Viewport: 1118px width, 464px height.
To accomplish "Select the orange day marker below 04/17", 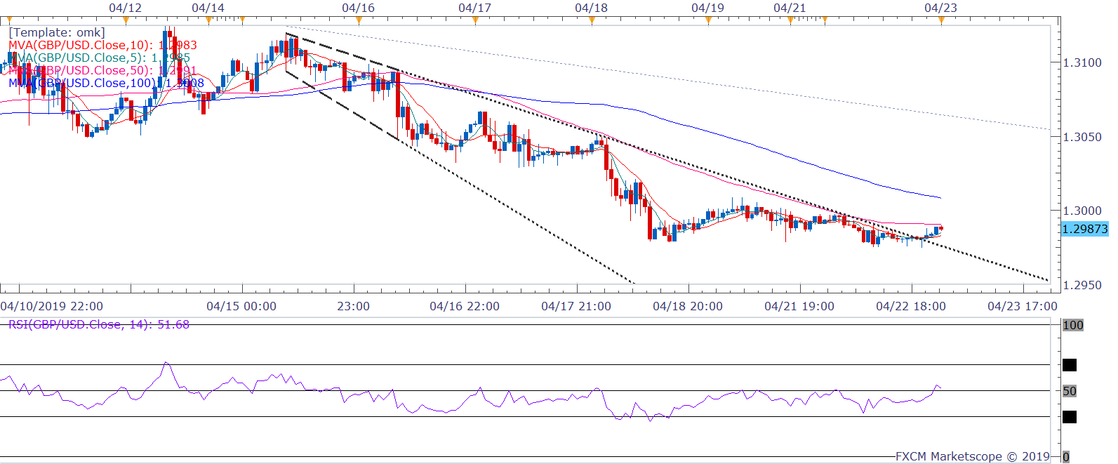I will click(x=475, y=20).
